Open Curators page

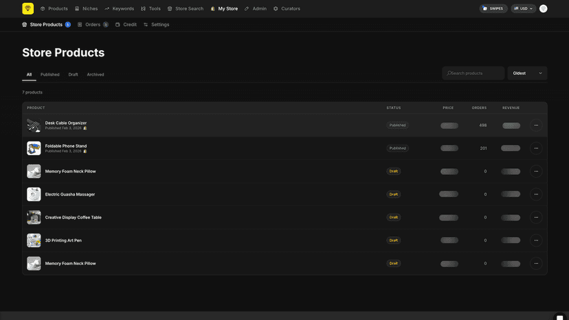point(287,9)
